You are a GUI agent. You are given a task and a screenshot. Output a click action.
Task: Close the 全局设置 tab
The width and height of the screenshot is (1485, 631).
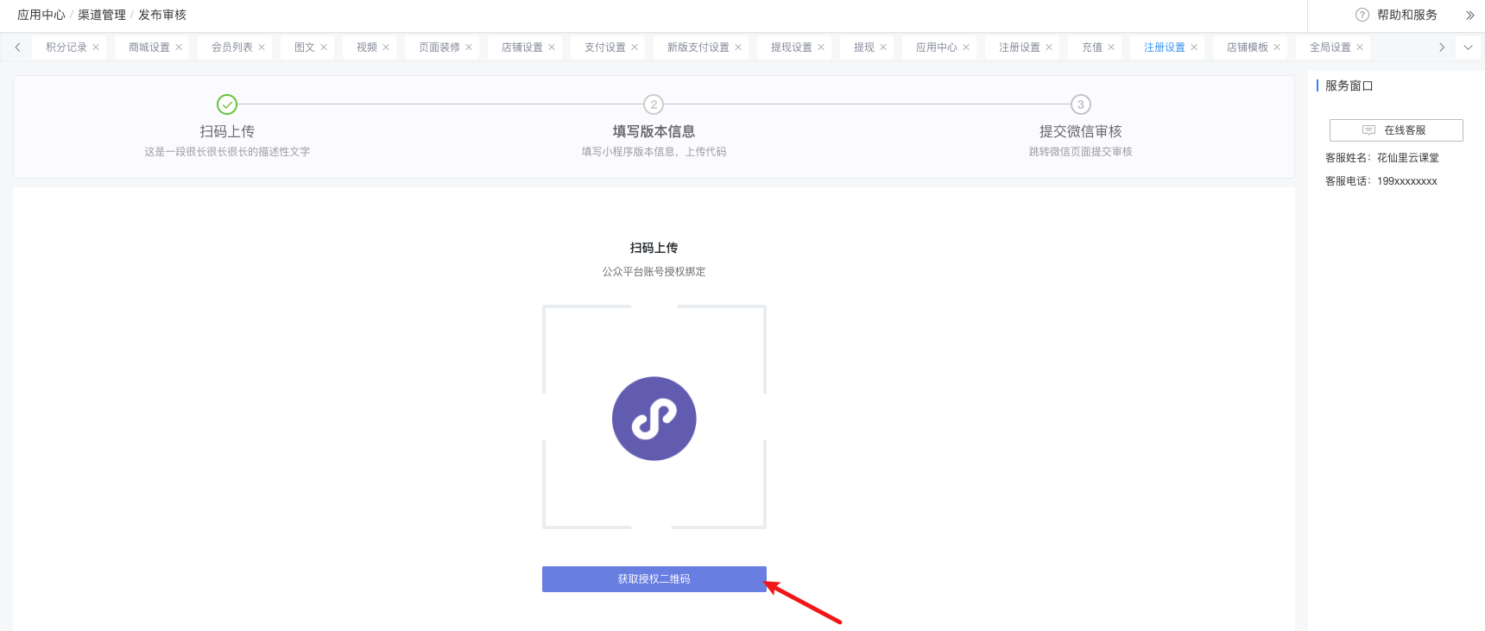[x=1360, y=47]
